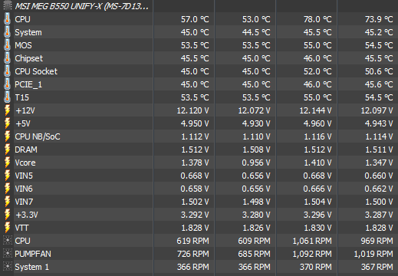Click the +5V minimum value 4.930 V
The width and height of the screenshot is (398, 276).
(x=256, y=123)
